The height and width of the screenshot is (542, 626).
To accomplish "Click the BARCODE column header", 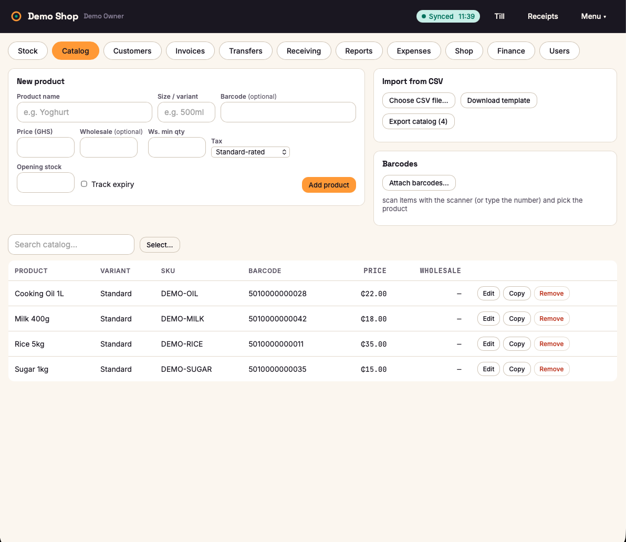I will click(x=265, y=270).
